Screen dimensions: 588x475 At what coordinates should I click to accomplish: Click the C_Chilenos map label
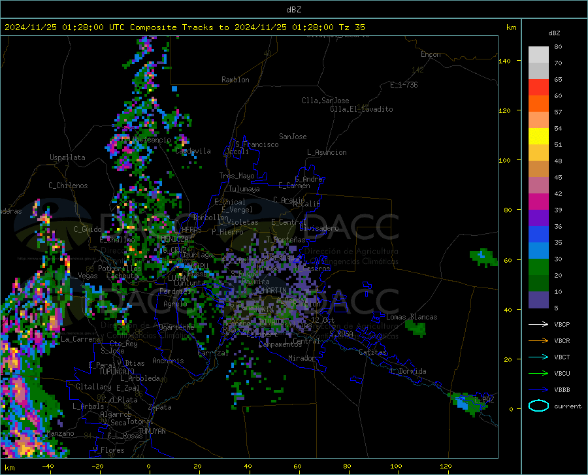pos(68,186)
